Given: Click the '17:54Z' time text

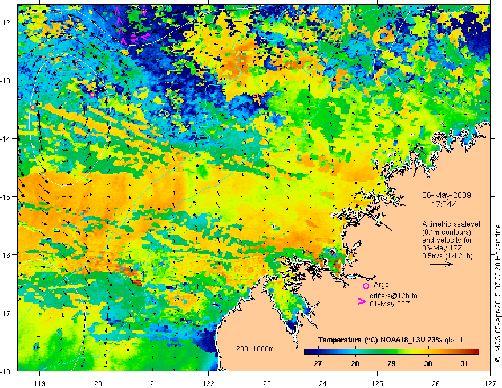Looking at the screenshot, I should tap(443, 204).
